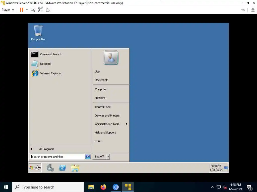Collapse the VMware toolbar with chevrons
257x192 pixels.
click(243, 10)
